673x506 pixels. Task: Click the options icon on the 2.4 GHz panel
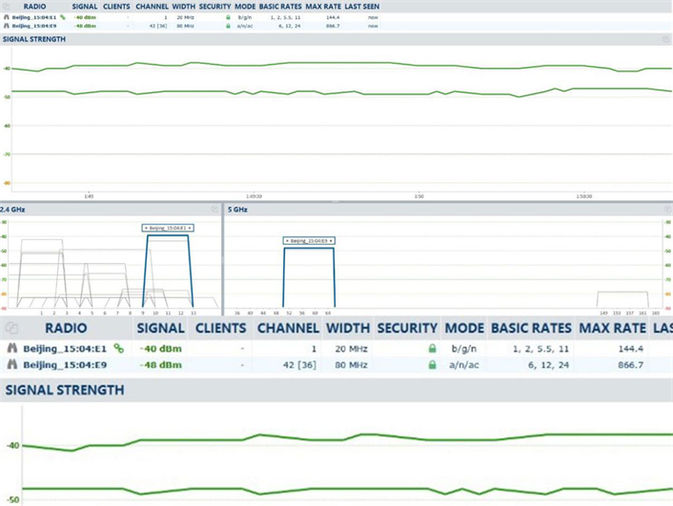[x=214, y=209]
